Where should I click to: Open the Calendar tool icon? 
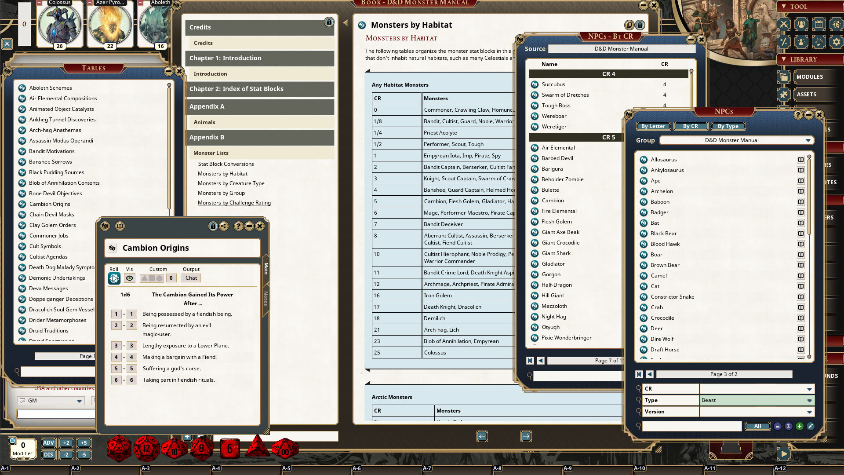(819, 24)
